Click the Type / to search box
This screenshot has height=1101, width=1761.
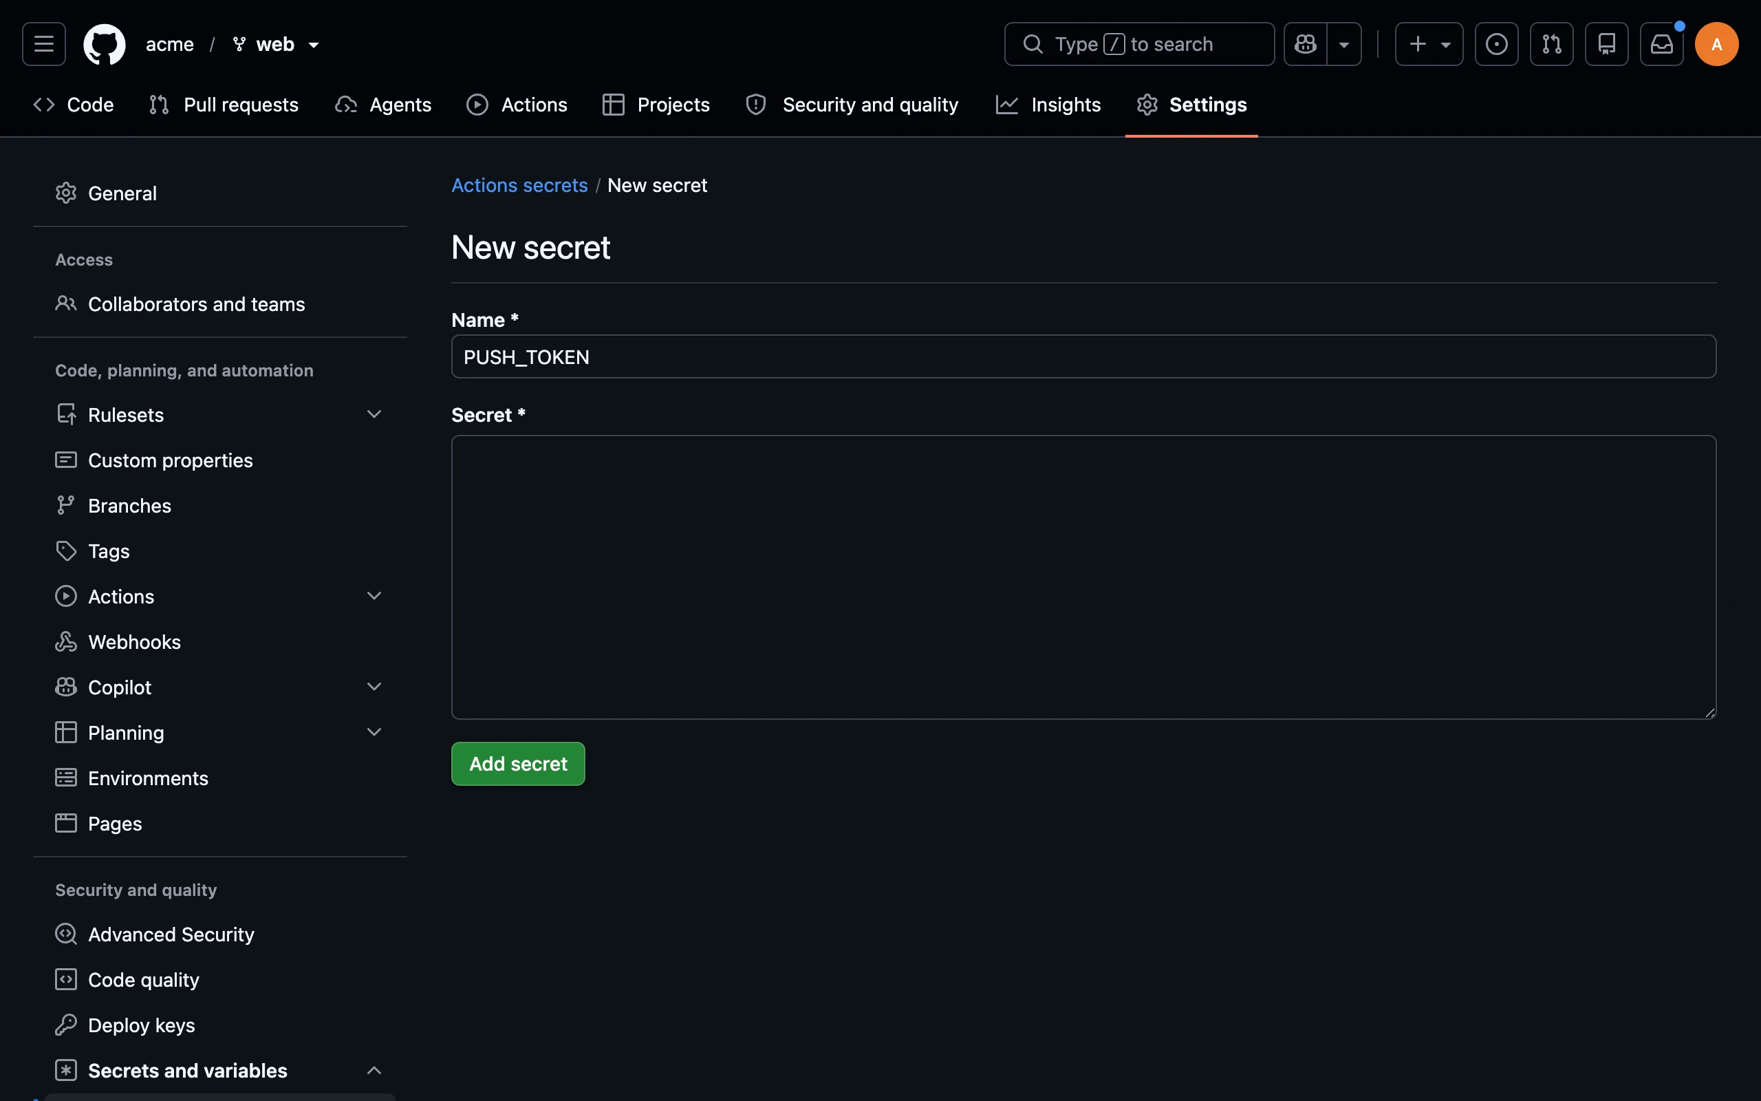[x=1139, y=45]
